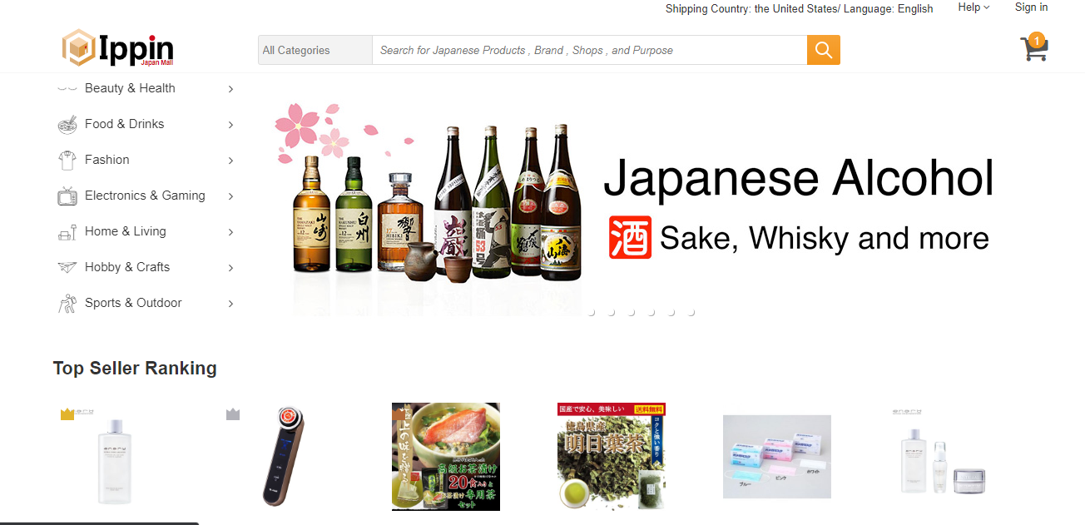This screenshot has width=1085, height=525.
Task: Click the Fashion shirt icon
Action: [67, 160]
